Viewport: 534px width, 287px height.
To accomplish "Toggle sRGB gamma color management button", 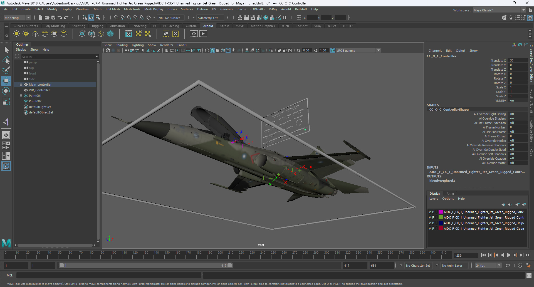I will click(x=333, y=50).
